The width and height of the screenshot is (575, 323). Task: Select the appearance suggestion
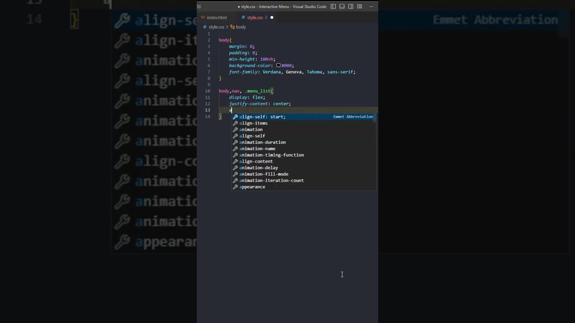click(x=304, y=187)
